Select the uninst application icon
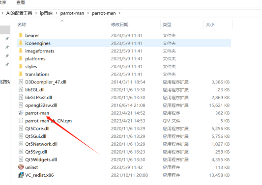262x185 pixels. point(21,167)
